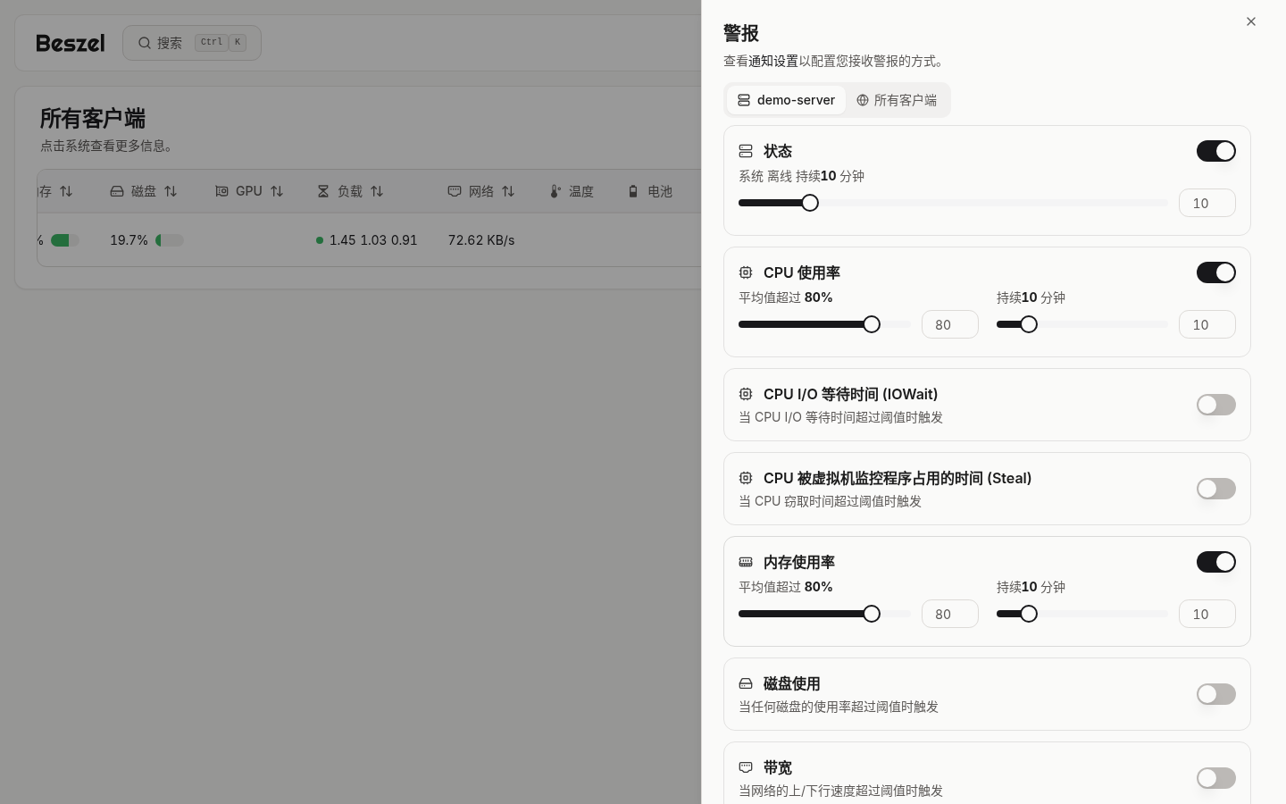
Task: Click the server icon beside 状态
Action: point(746,151)
